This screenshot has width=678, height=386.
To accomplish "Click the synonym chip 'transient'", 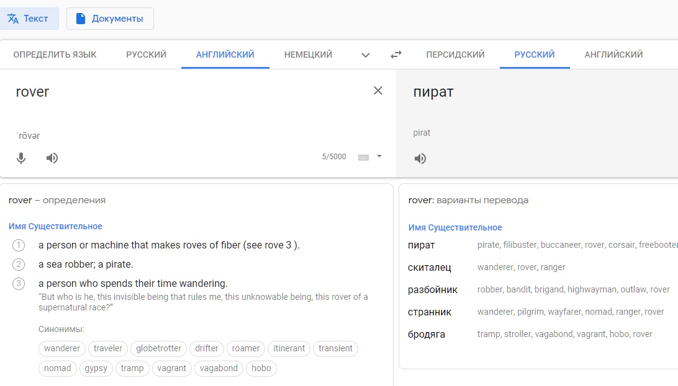I will tap(335, 348).
